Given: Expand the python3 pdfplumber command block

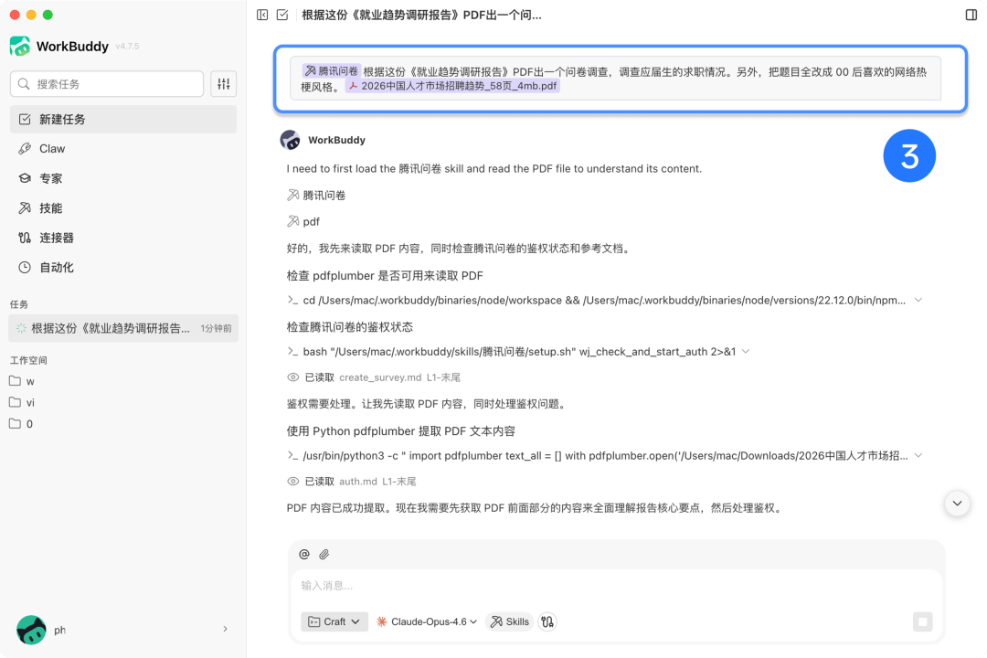Looking at the screenshot, I should 918,455.
